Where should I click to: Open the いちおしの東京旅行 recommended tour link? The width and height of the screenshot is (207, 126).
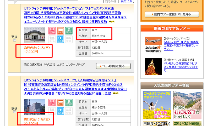[181, 67]
